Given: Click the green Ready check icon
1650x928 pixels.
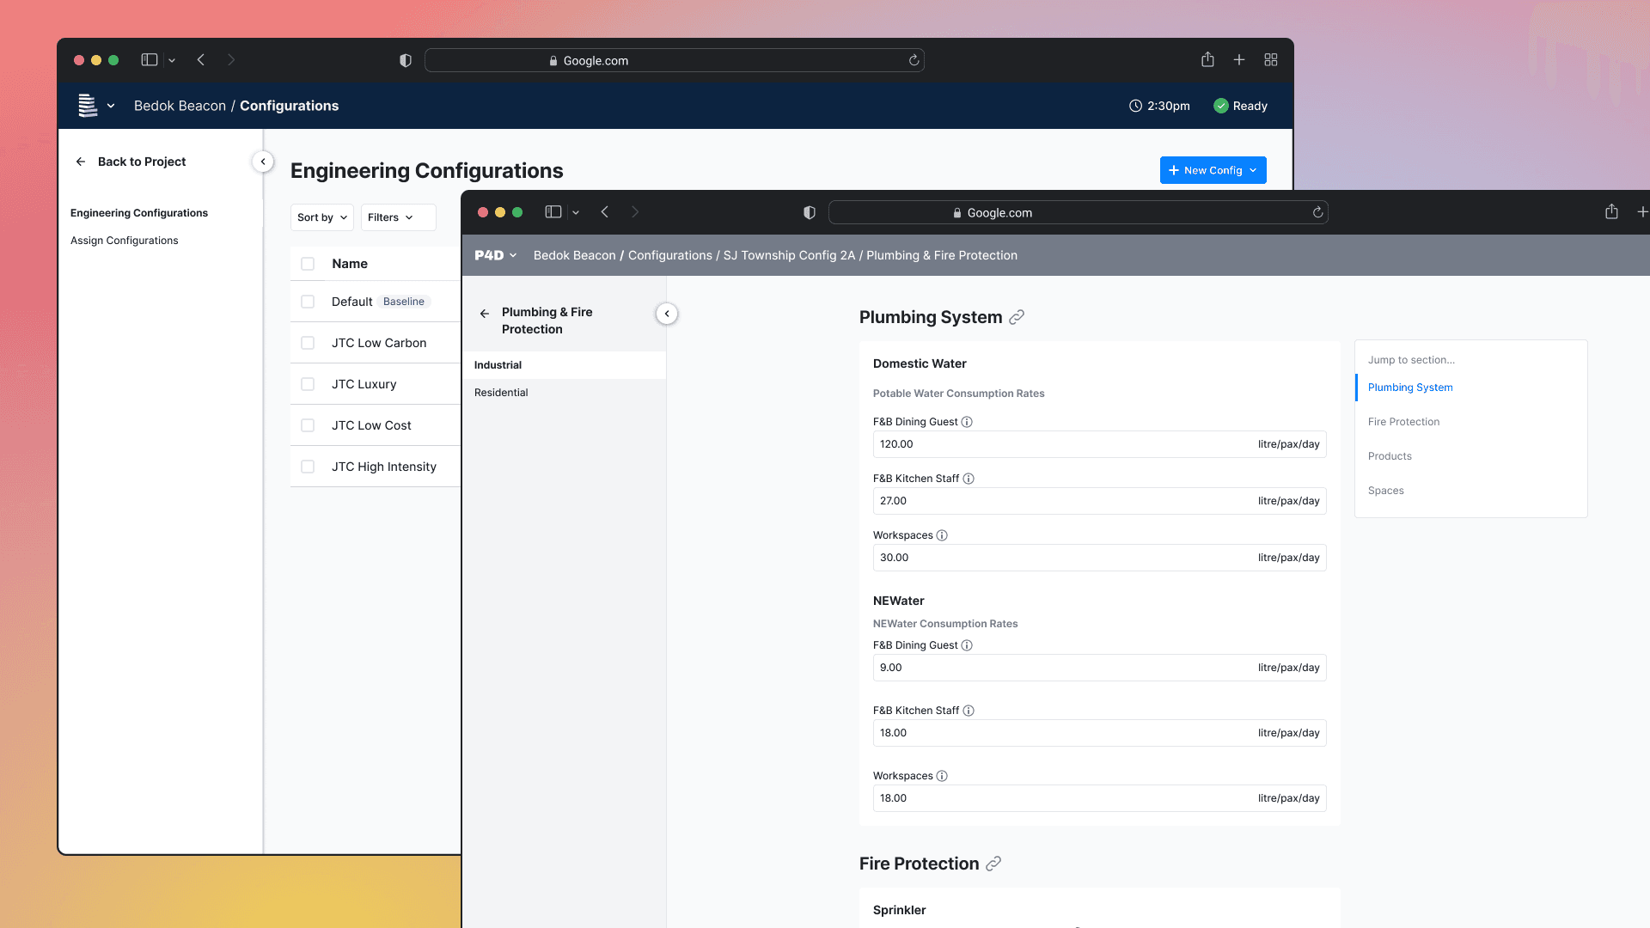Looking at the screenshot, I should [x=1221, y=106].
